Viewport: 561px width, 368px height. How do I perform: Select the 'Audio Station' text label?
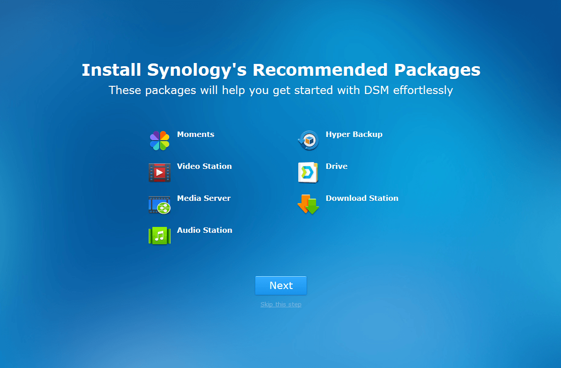205,230
